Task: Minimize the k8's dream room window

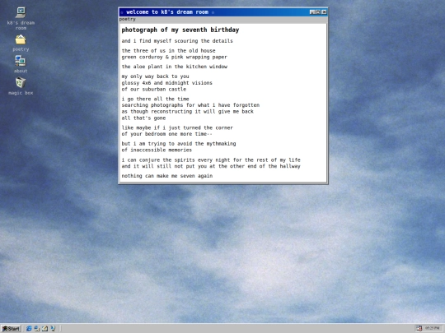Action: point(312,12)
